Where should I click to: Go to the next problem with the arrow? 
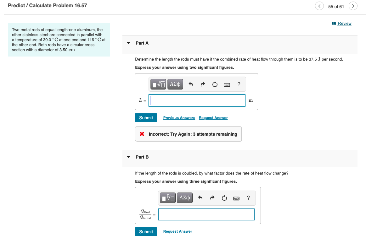[353, 6]
